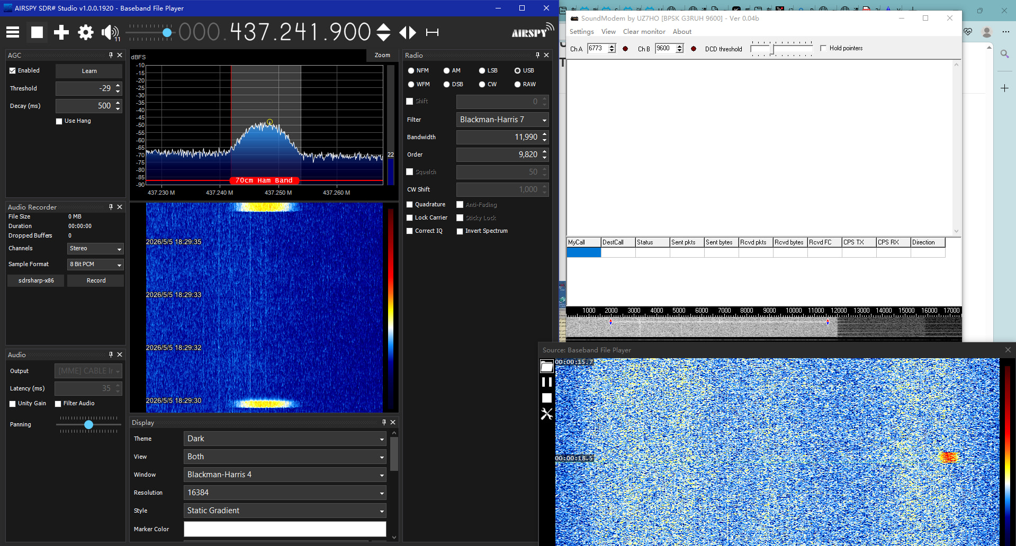This screenshot has height=546, width=1016.
Task: Click the sdrsharp-x86 button
Action: [x=36, y=280]
